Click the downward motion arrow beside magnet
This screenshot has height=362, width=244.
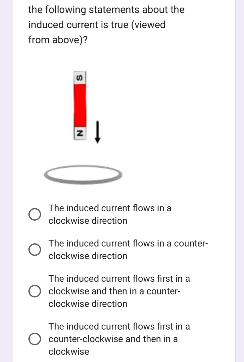point(97,132)
